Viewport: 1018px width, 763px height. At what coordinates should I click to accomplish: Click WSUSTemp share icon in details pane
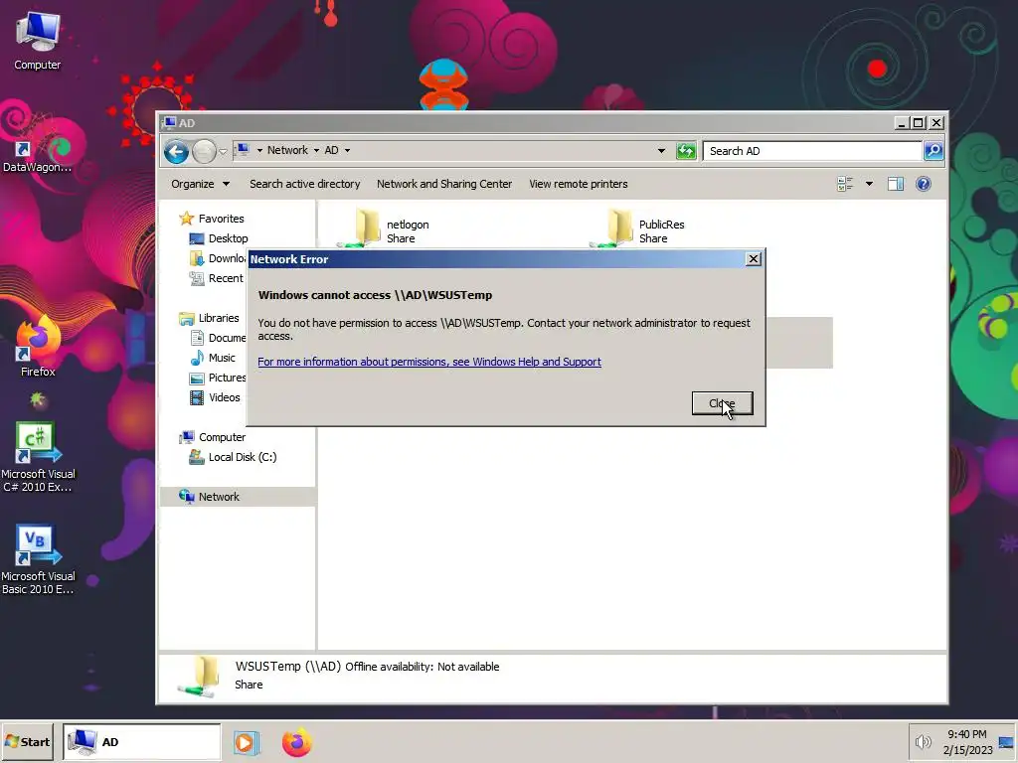click(x=199, y=678)
